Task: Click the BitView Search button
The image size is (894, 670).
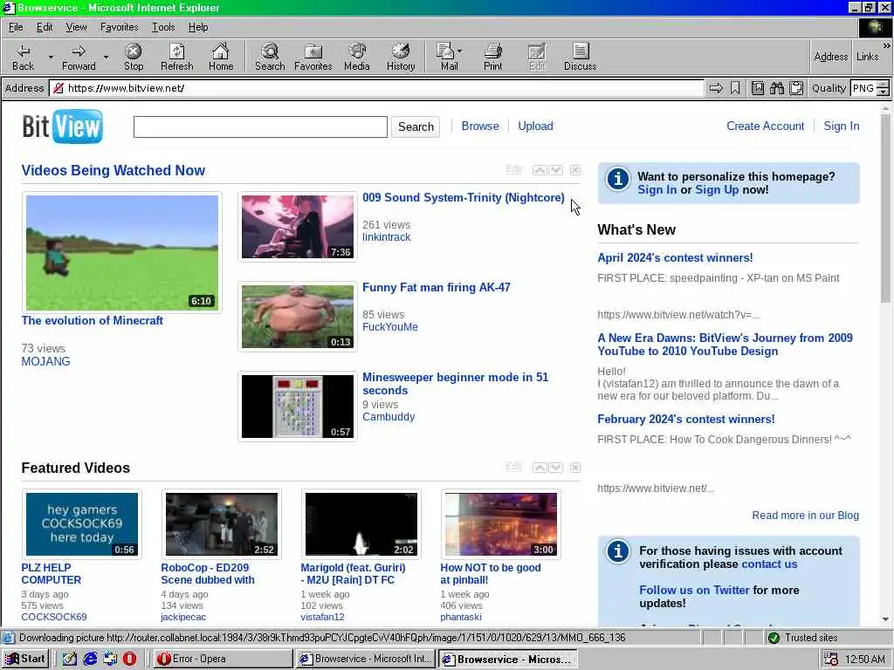Action: tap(416, 126)
